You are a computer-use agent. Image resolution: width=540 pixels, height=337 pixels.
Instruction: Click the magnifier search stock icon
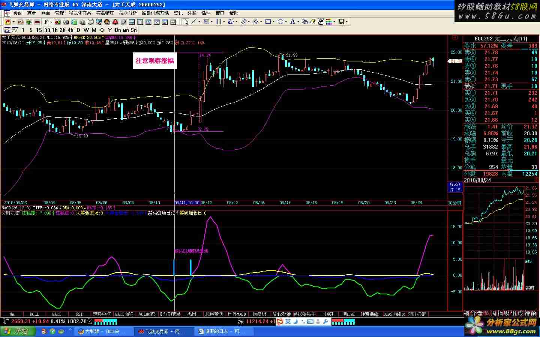point(99,22)
